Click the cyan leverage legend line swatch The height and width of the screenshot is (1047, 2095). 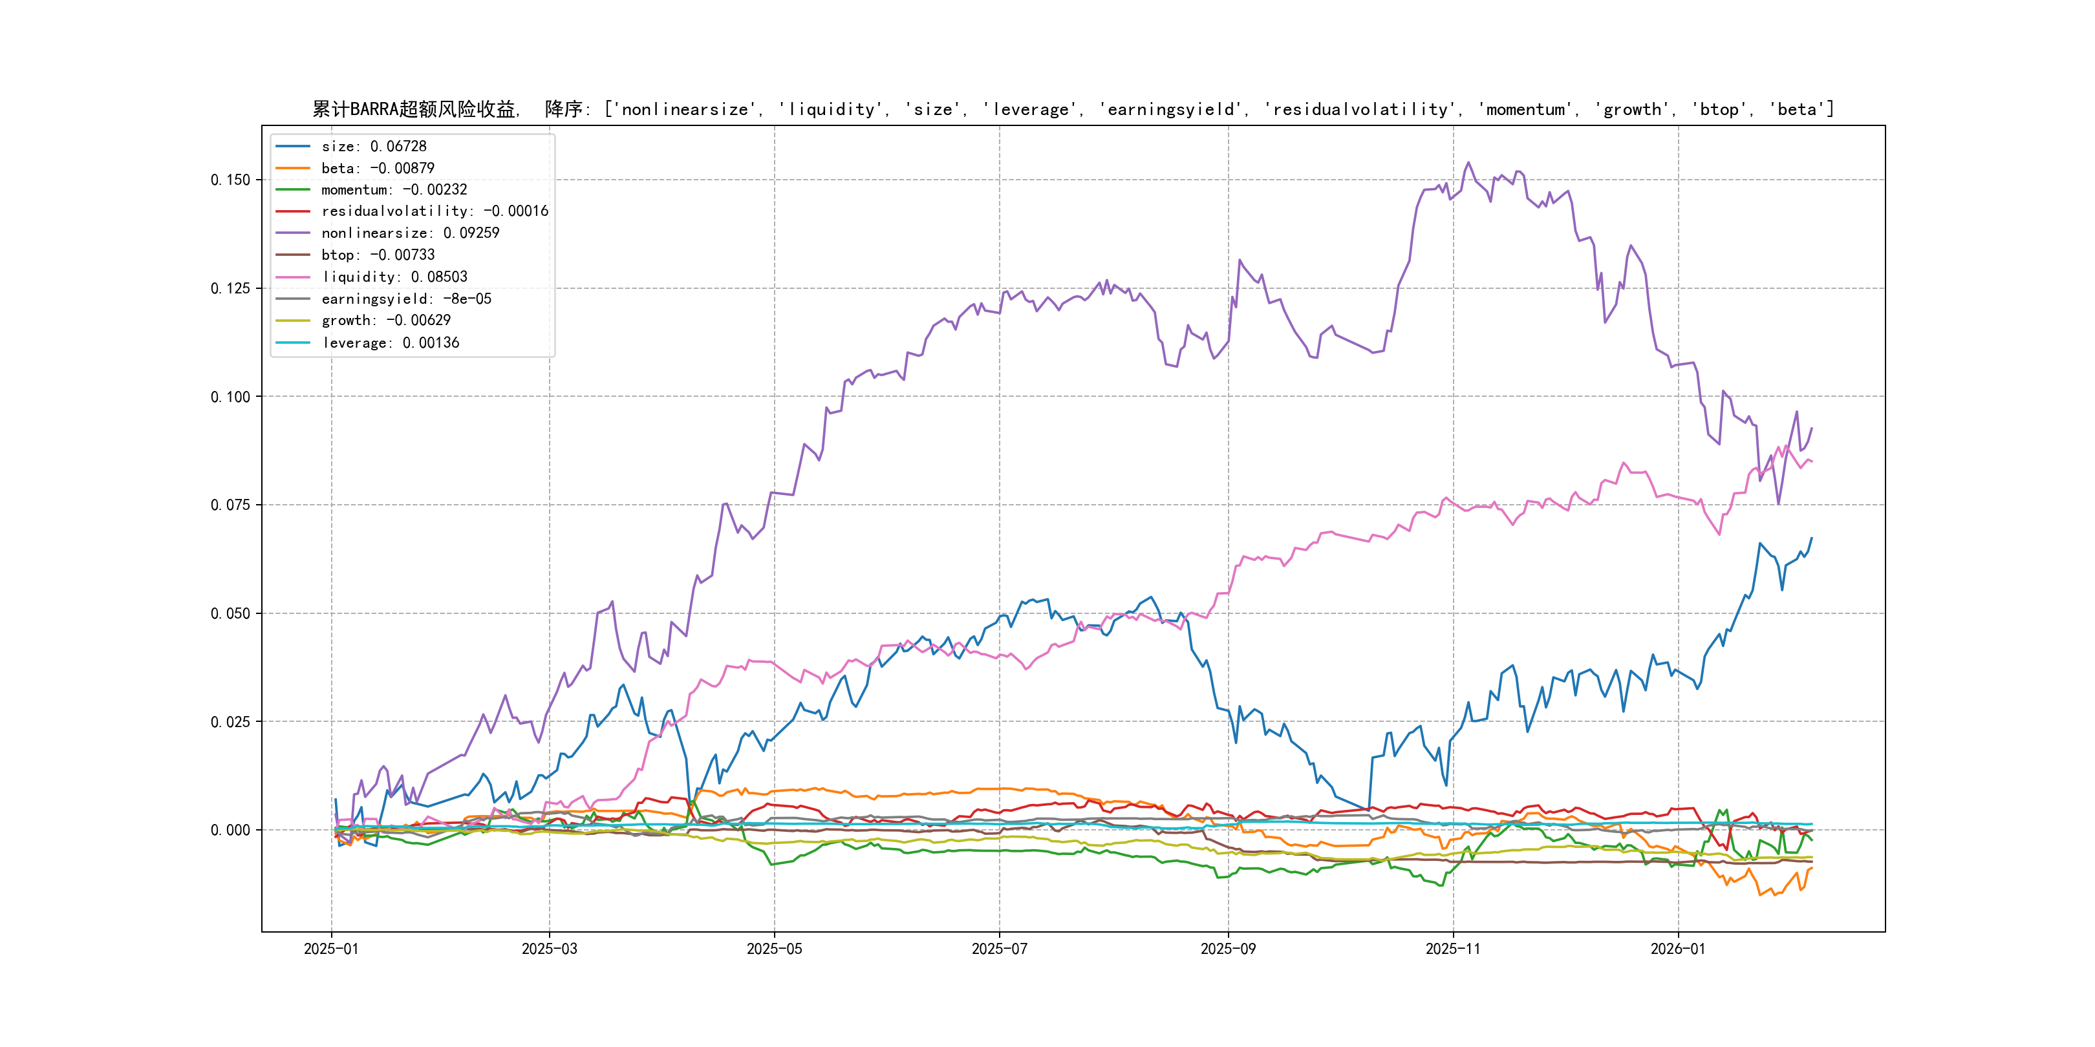point(293,343)
